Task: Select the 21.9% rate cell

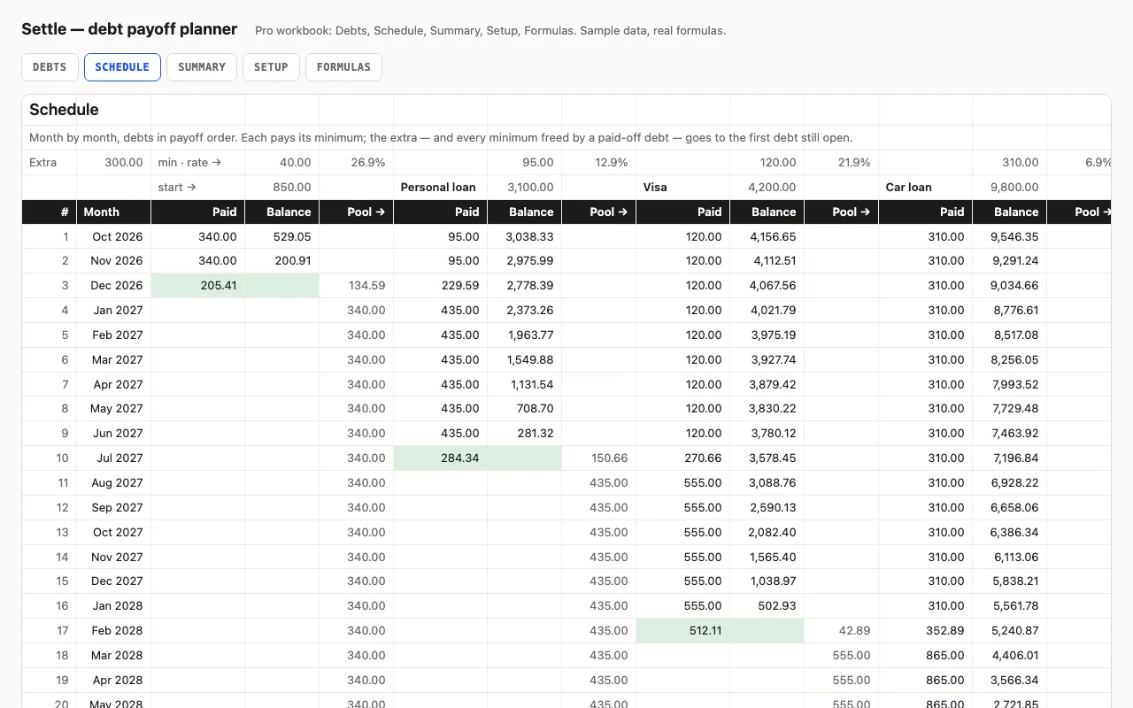Action: coord(842,163)
